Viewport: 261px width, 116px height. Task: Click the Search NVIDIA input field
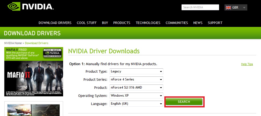tap(200, 7)
